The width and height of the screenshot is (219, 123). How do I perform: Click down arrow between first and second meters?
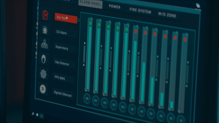pos(101,46)
